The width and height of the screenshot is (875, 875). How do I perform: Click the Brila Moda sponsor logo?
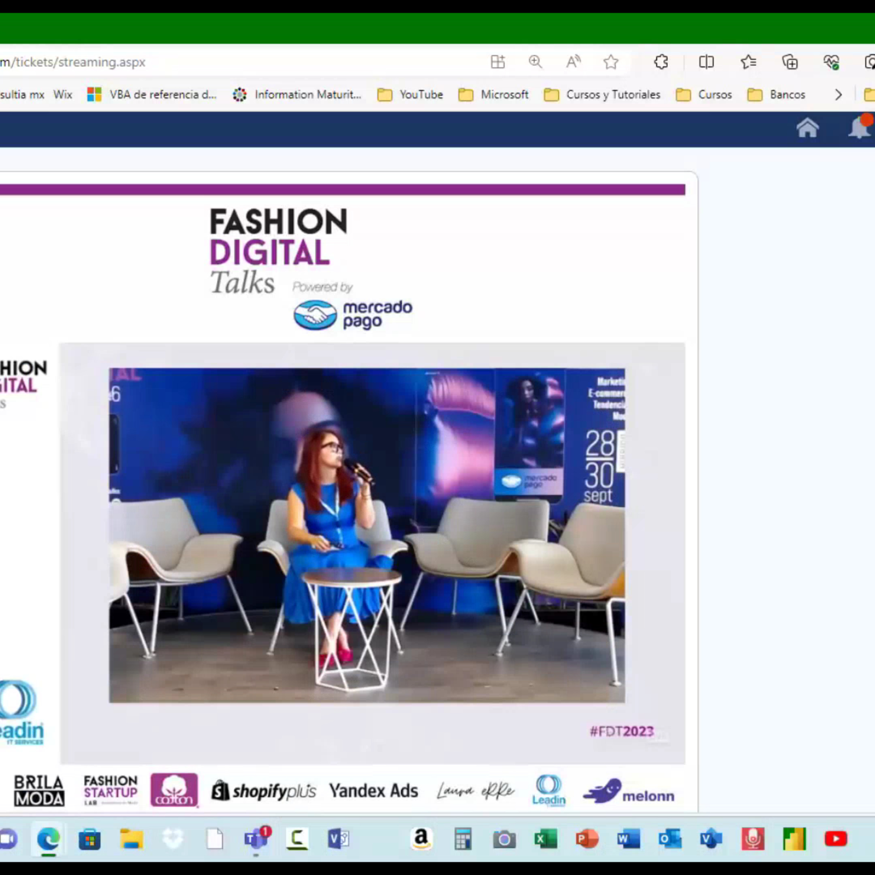[x=39, y=790]
